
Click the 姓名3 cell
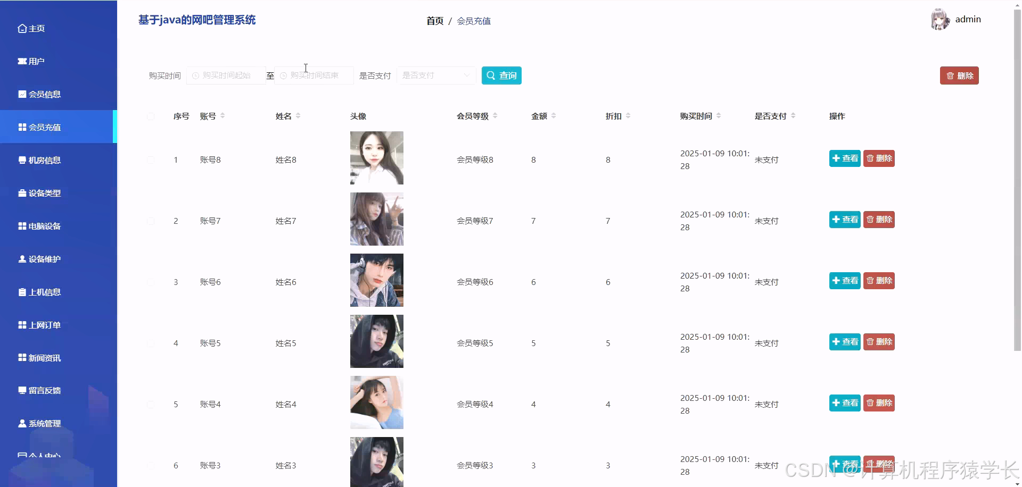pos(286,466)
